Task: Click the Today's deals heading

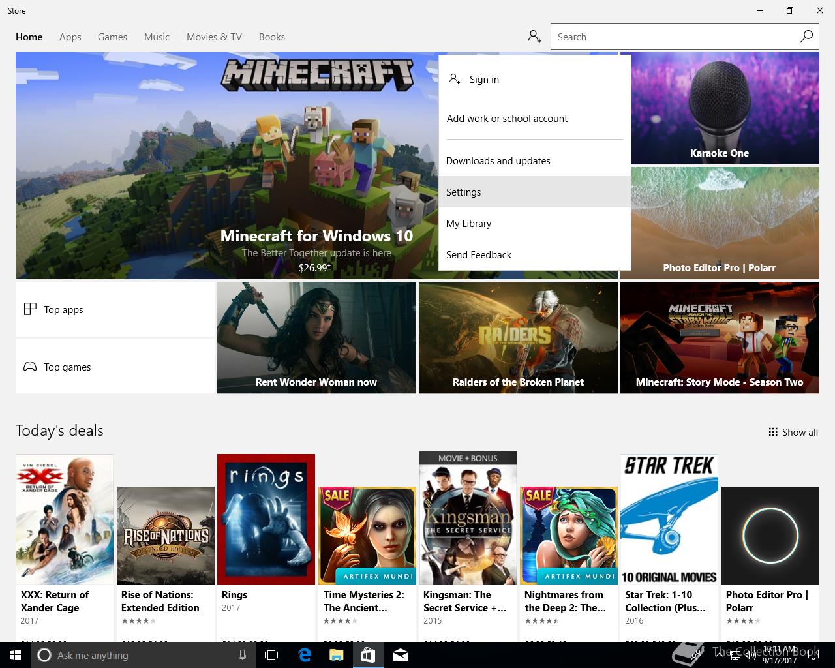Action: coord(59,431)
